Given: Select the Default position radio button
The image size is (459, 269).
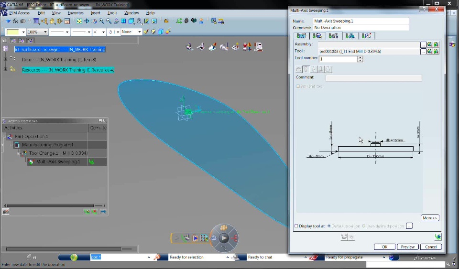Looking at the screenshot, I should (x=329, y=226).
